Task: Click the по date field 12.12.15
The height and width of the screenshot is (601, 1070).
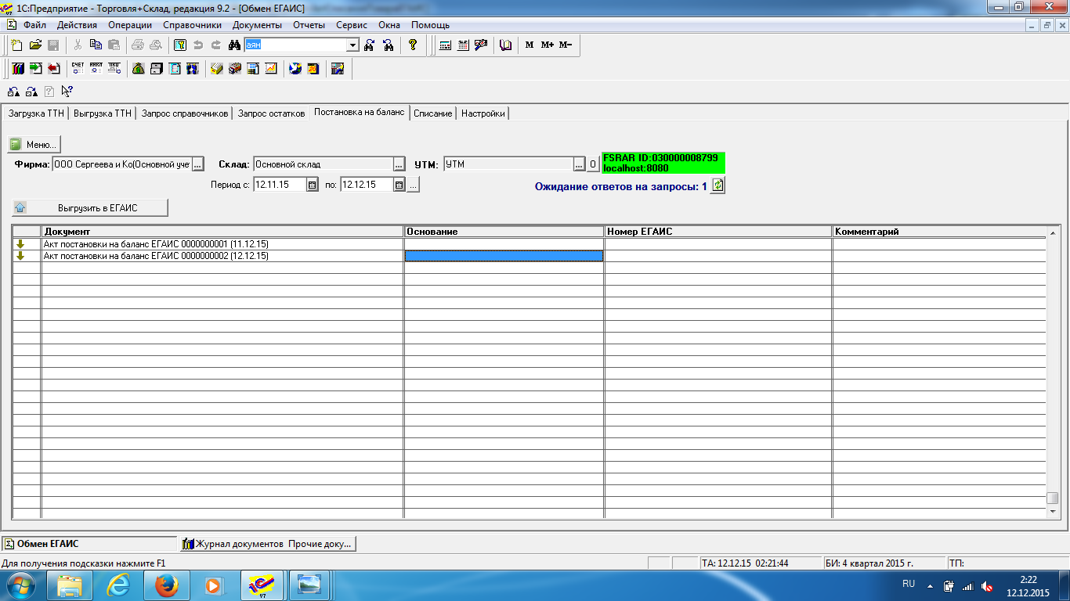Action: click(367, 185)
